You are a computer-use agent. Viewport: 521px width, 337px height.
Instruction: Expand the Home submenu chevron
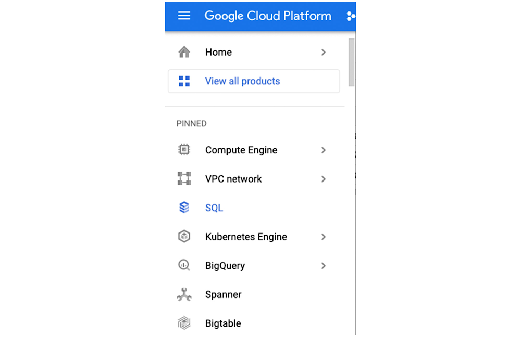(x=324, y=52)
